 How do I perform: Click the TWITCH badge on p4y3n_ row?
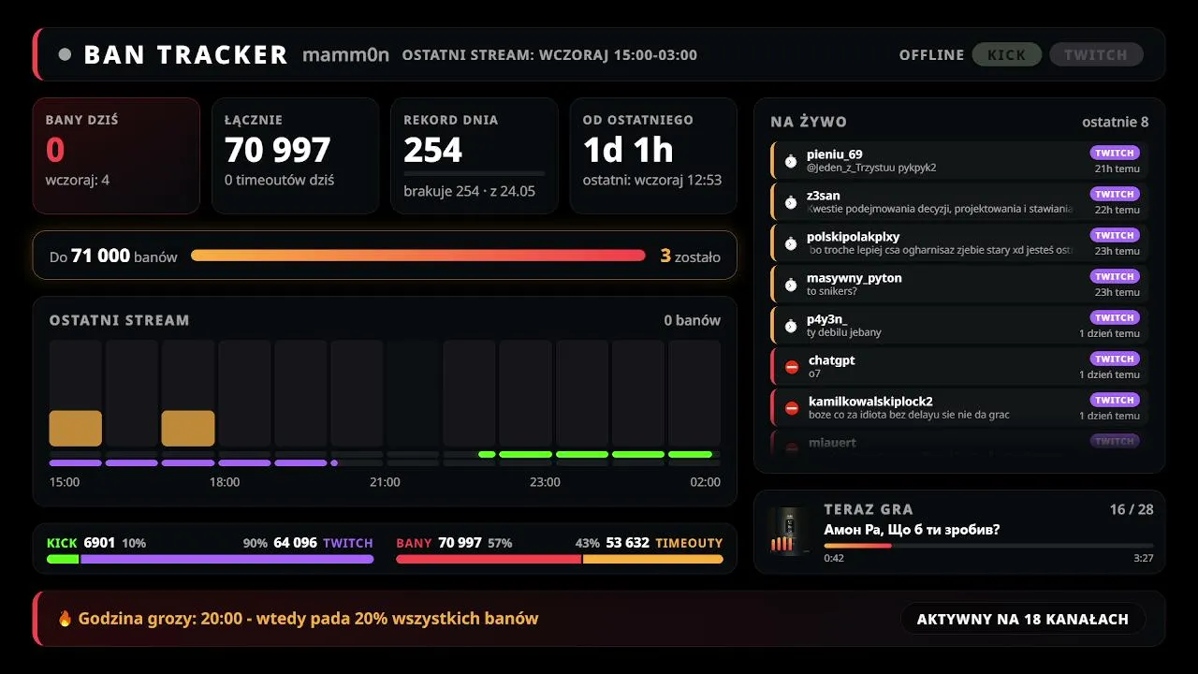click(1115, 317)
